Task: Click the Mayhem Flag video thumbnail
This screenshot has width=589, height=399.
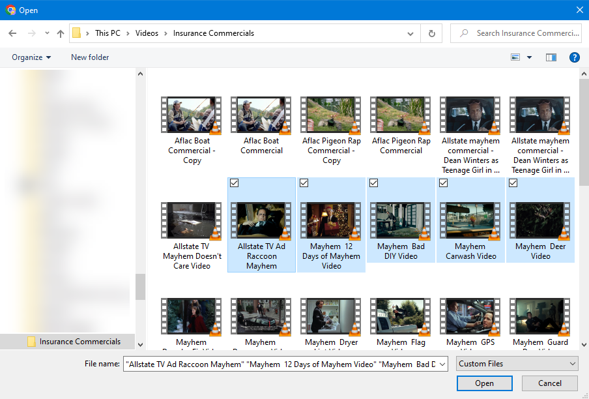Action: (401, 316)
